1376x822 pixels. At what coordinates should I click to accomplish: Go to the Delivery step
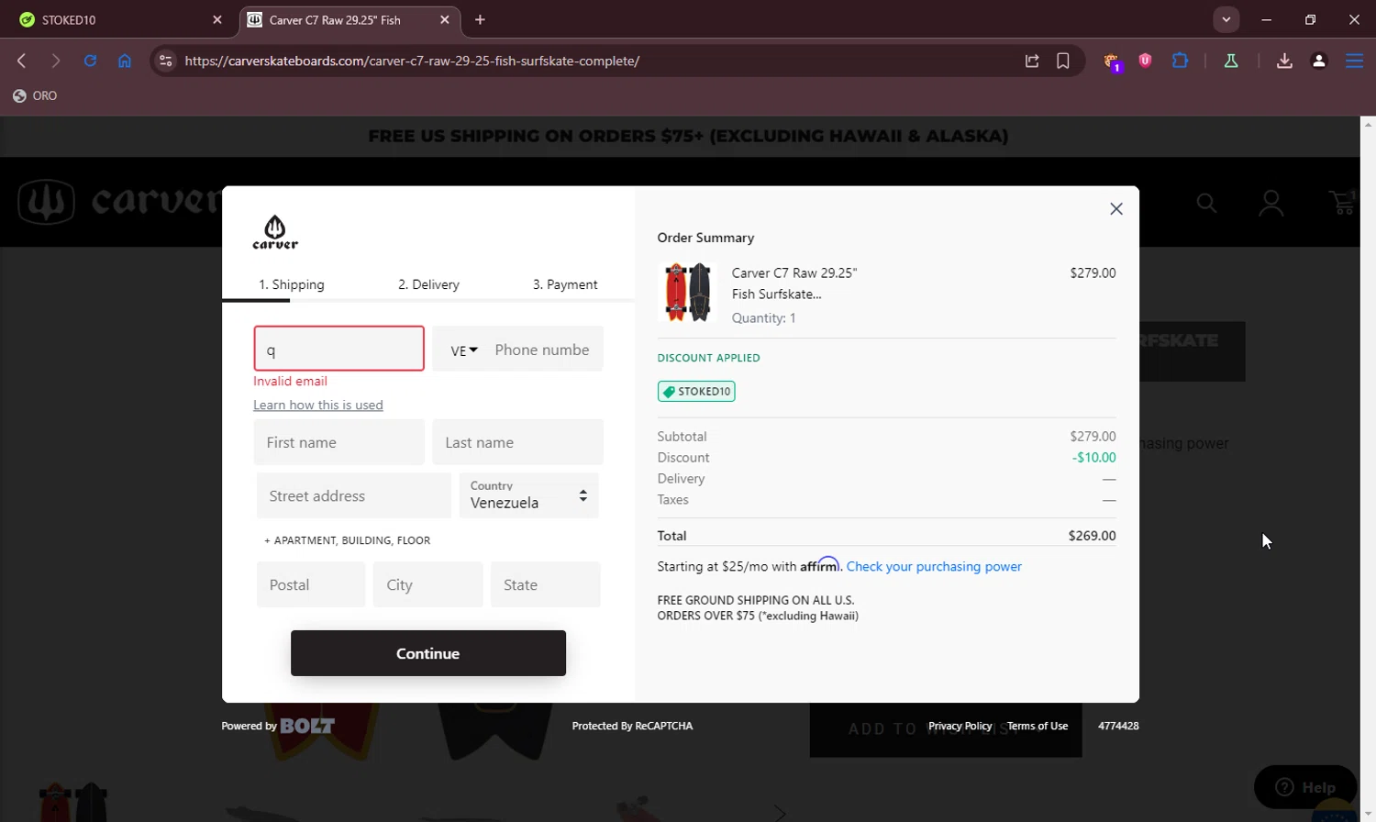[x=428, y=284]
